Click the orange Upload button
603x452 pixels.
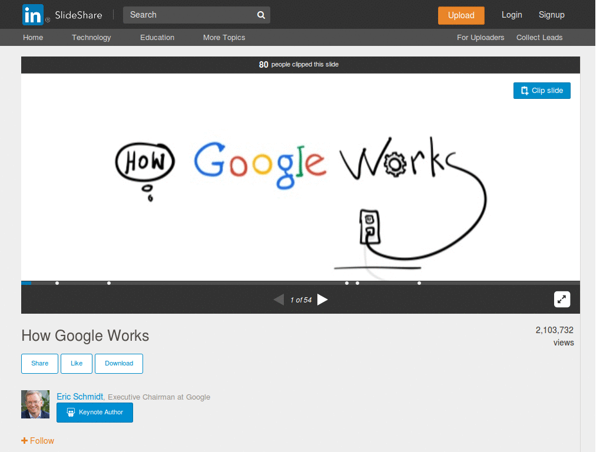point(461,15)
